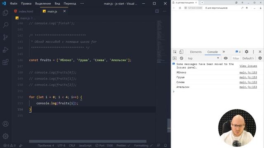Open the Переход menu

(70, 4)
